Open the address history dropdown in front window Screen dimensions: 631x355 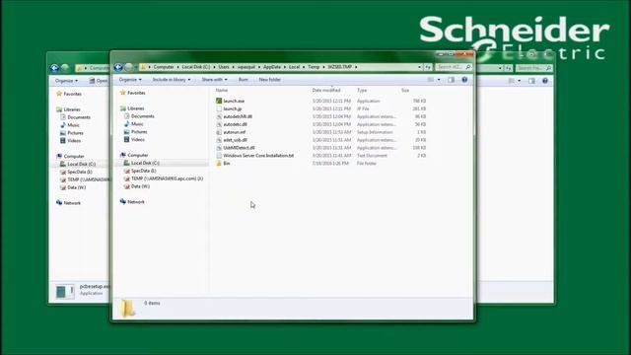(x=420, y=67)
